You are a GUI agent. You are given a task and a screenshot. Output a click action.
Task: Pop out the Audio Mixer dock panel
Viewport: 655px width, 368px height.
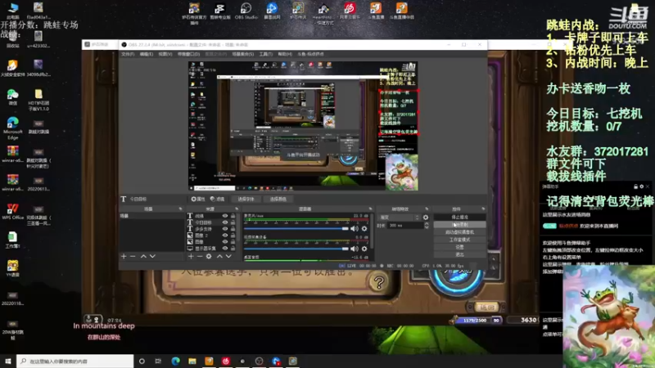click(370, 209)
